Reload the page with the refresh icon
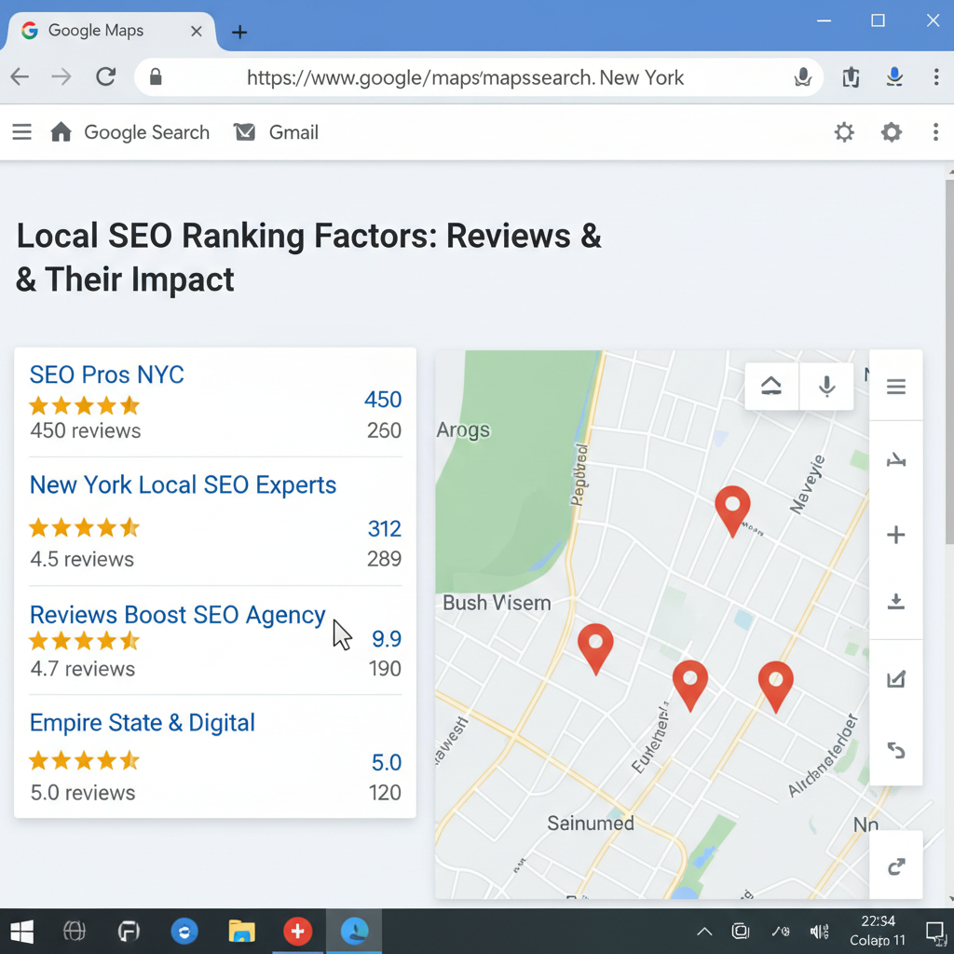This screenshot has height=954, width=954. (106, 76)
